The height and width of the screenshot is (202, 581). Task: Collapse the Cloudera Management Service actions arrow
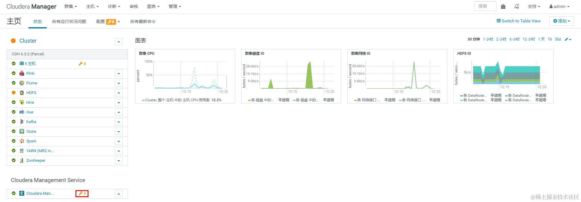pos(119,194)
